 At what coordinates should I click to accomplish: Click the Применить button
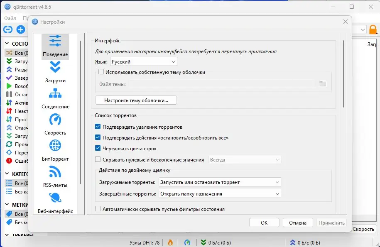(331, 223)
